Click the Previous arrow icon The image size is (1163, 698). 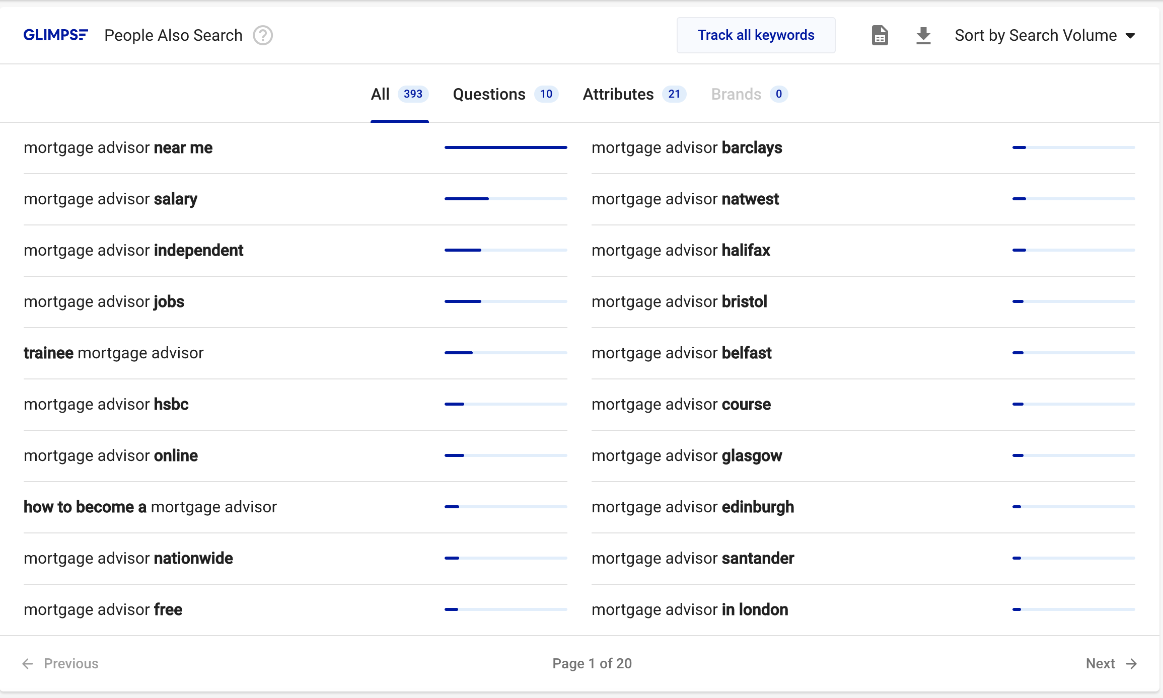pos(28,664)
